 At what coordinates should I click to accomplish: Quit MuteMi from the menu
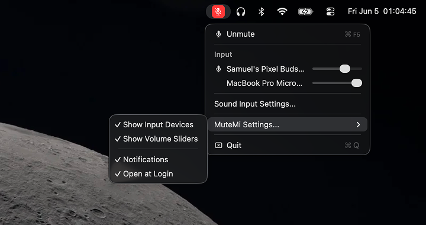(x=288, y=146)
